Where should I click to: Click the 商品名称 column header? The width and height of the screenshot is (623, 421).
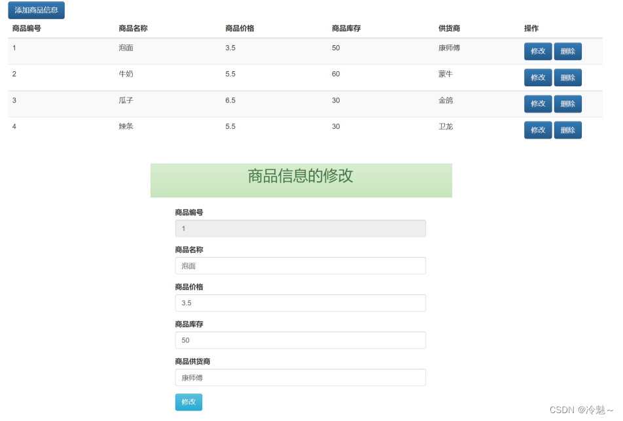(x=133, y=28)
